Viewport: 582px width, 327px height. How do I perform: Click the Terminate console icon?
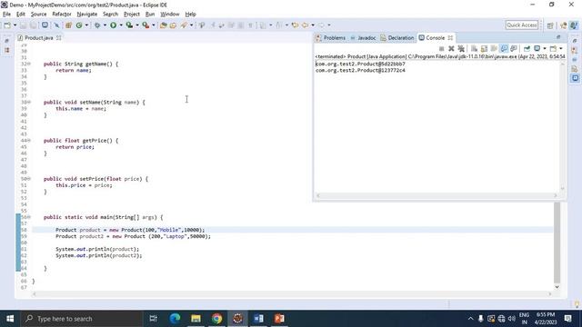441,48
